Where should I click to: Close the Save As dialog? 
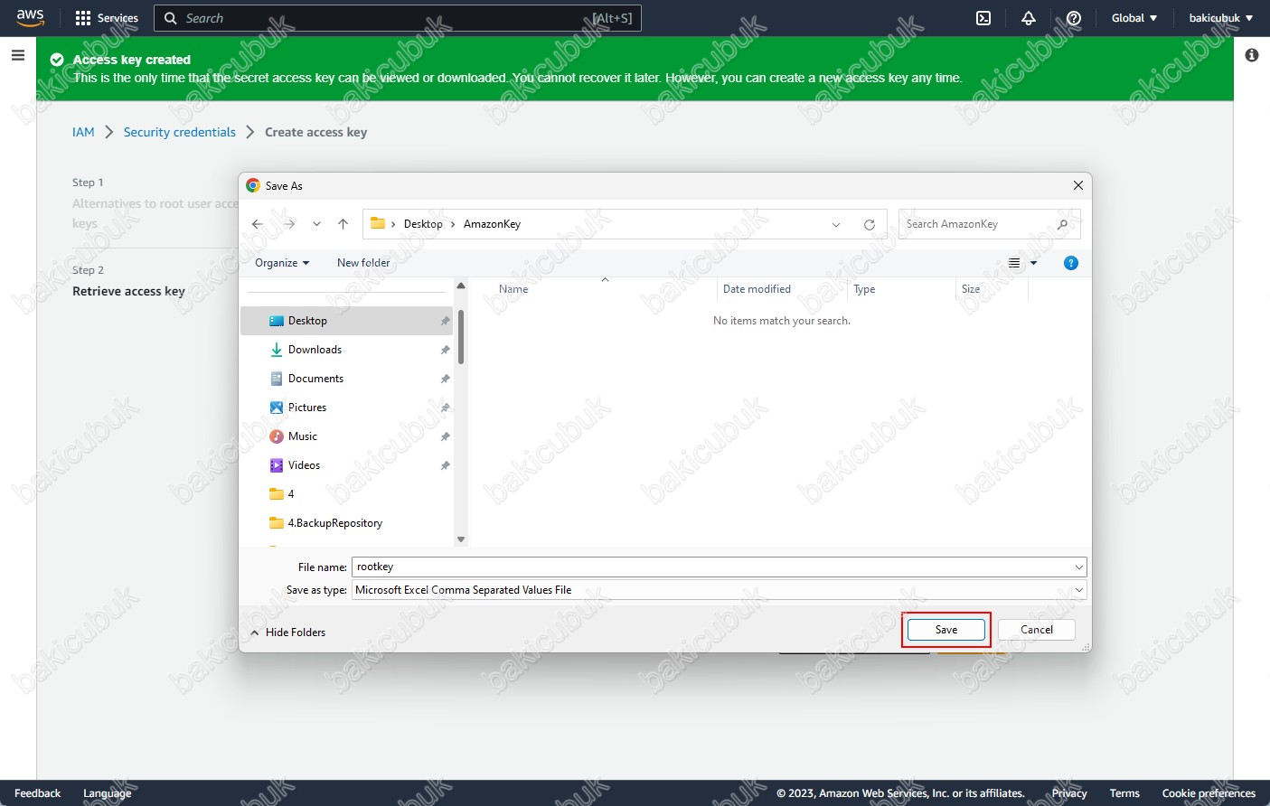(x=1078, y=185)
